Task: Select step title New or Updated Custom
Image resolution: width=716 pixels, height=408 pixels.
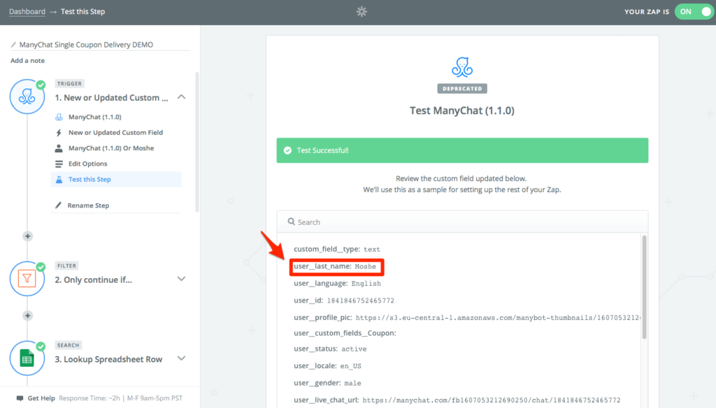Action: [111, 98]
